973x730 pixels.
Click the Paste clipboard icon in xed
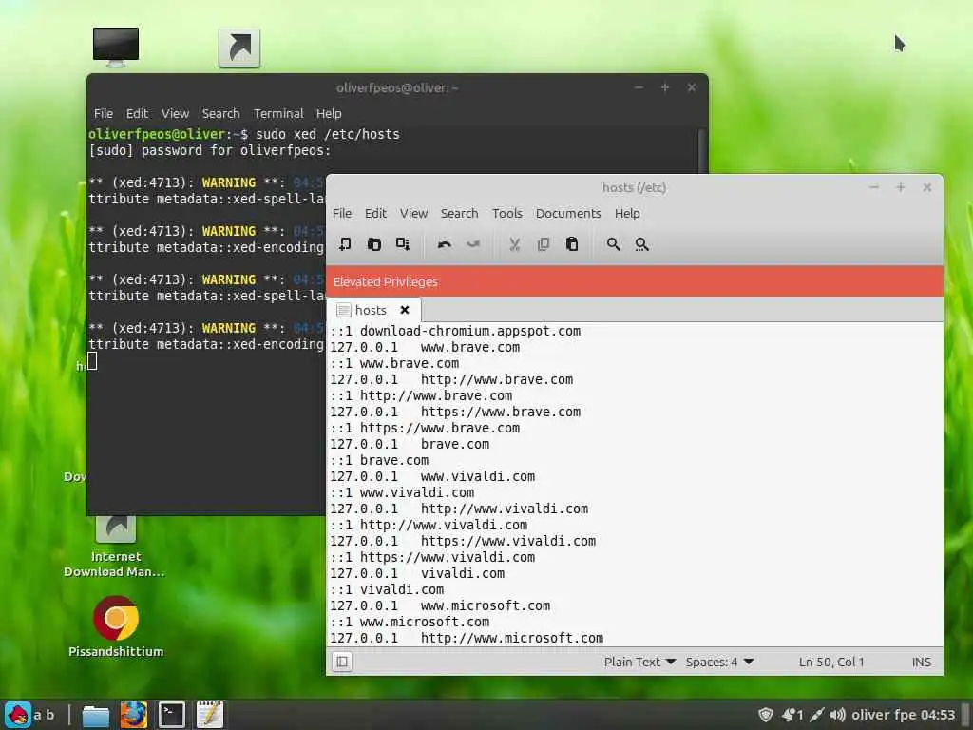[x=572, y=244]
